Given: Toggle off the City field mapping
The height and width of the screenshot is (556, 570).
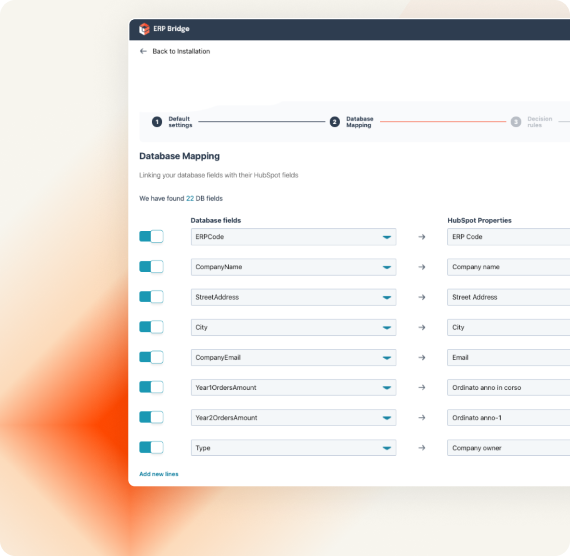Looking at the screenshot, I should tap(151, 327).
